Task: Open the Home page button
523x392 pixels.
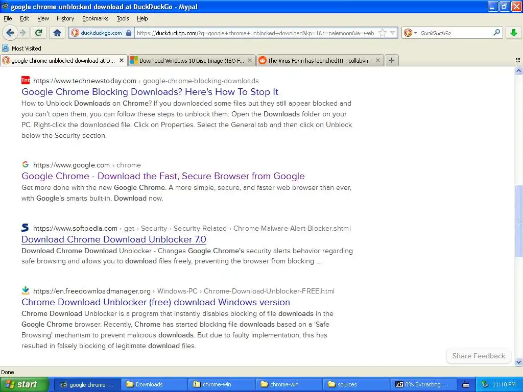Action: pyautogui.click(x=57, y=33)
